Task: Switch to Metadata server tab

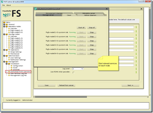Action: pyautogui.click(x=89, y=13)
